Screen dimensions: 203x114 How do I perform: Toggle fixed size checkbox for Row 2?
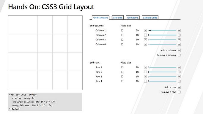[x=122, y=72]
